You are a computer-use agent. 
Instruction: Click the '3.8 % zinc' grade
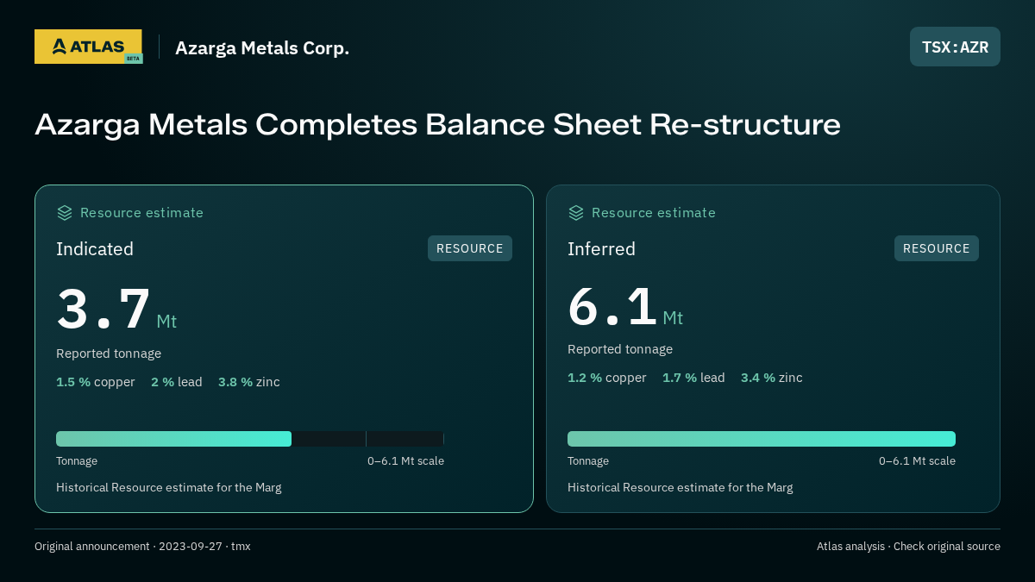coord(249,382)
